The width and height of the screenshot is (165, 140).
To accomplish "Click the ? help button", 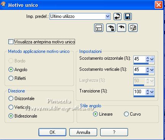I will tap(114, 132).
